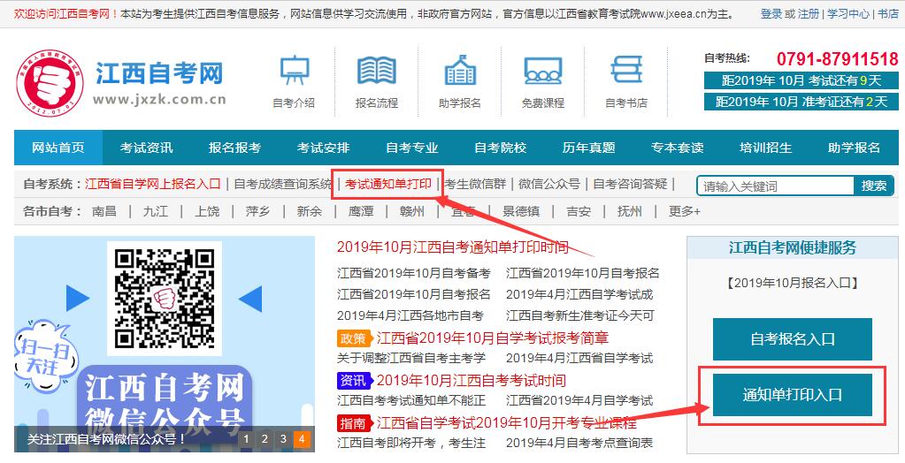Click the left carousel arrow beside QR code

click(x=78, y=299)
